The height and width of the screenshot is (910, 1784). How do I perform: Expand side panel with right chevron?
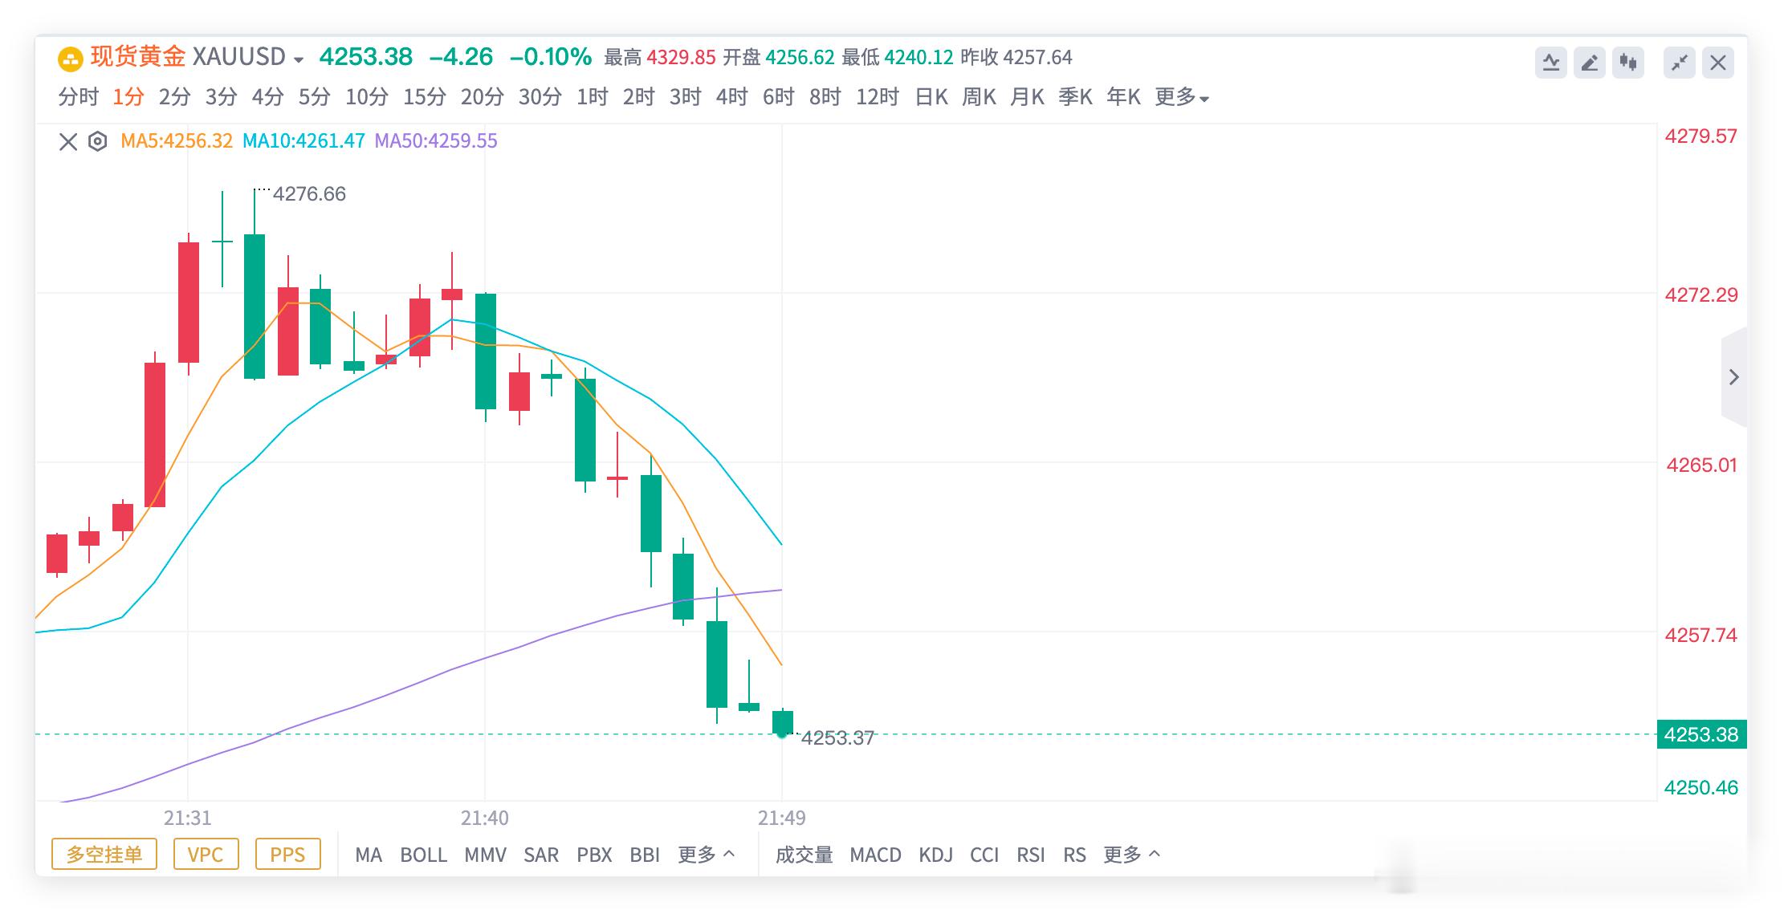1733,377
